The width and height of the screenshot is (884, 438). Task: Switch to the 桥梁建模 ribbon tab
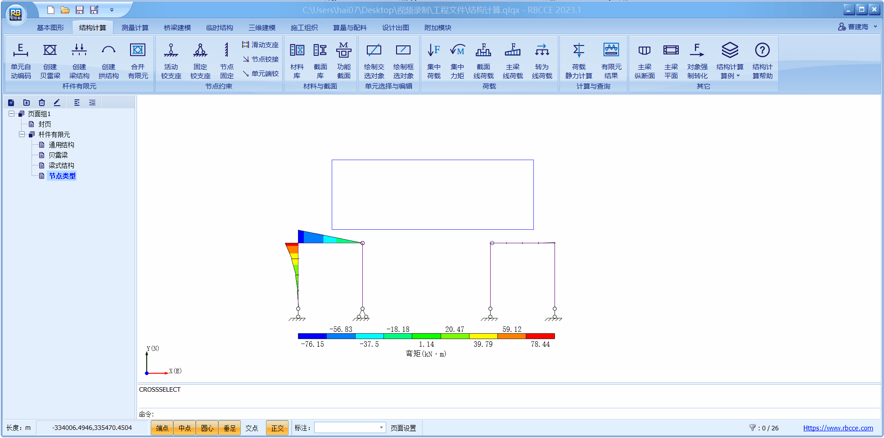click(x=177, y=27)
